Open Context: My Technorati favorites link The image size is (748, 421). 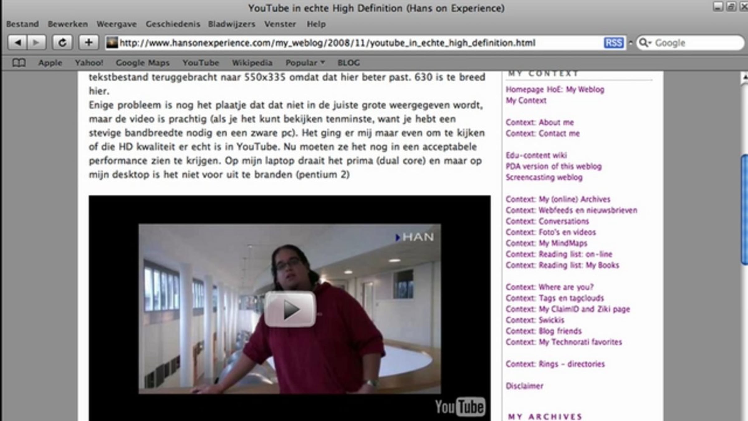(564, 342)
